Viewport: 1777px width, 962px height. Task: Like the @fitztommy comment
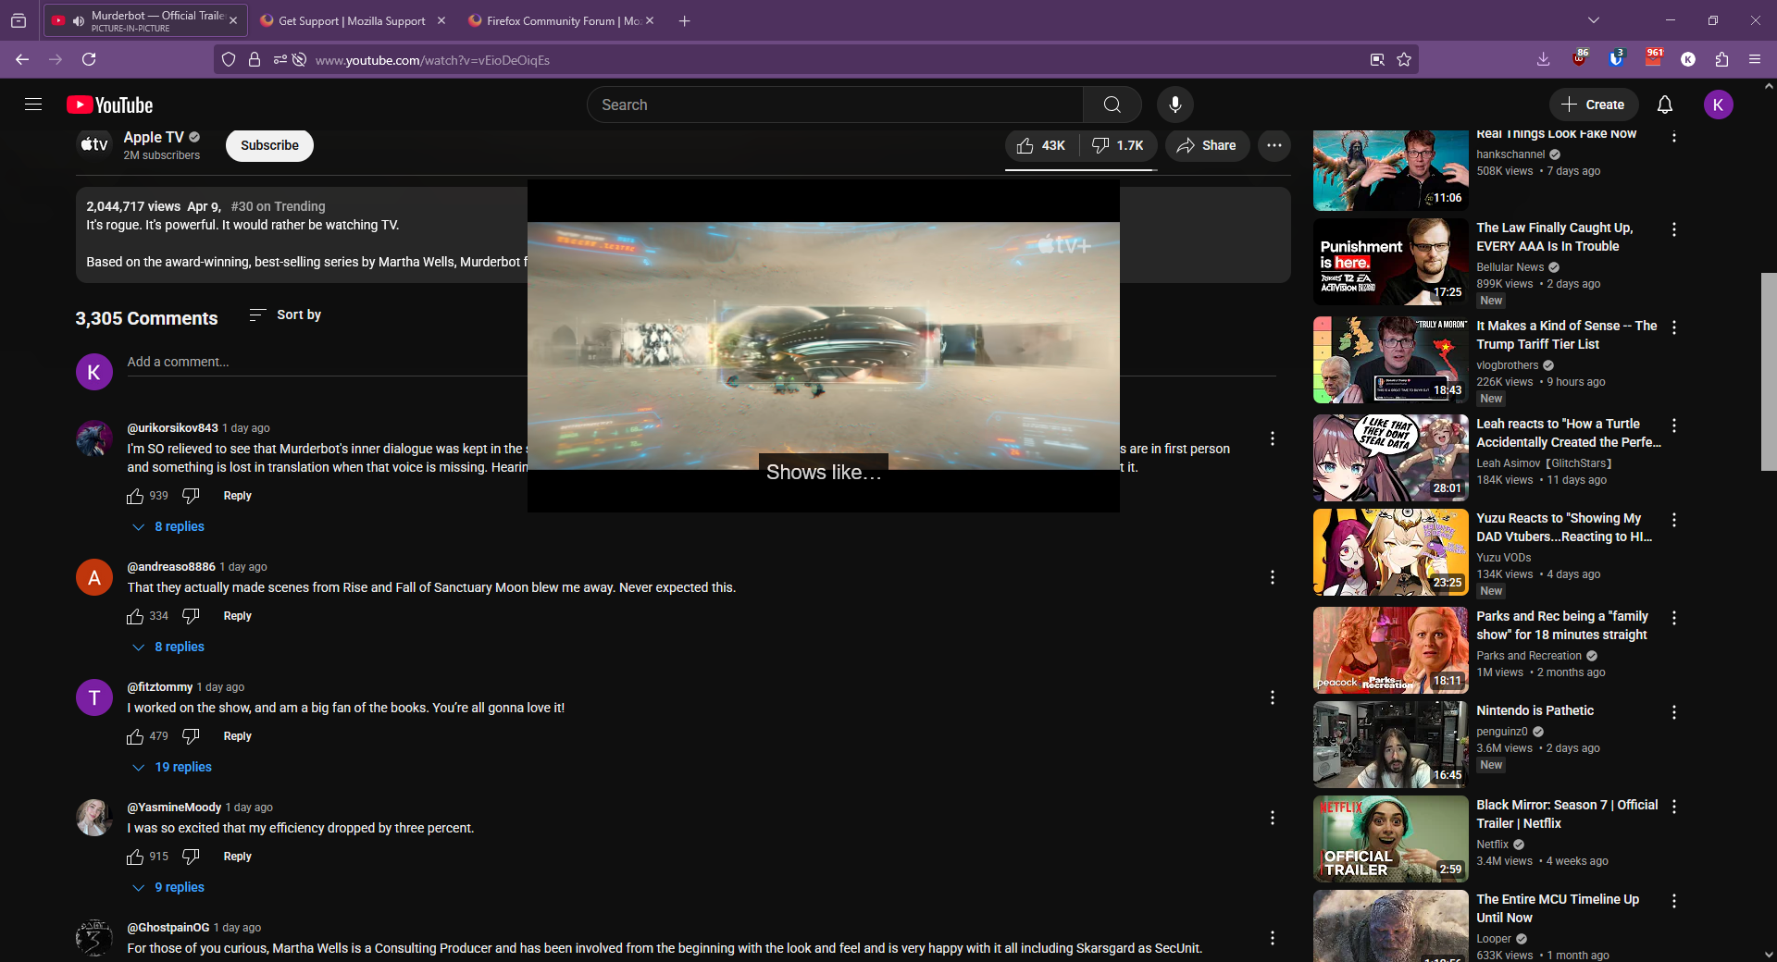click(135, 736)
